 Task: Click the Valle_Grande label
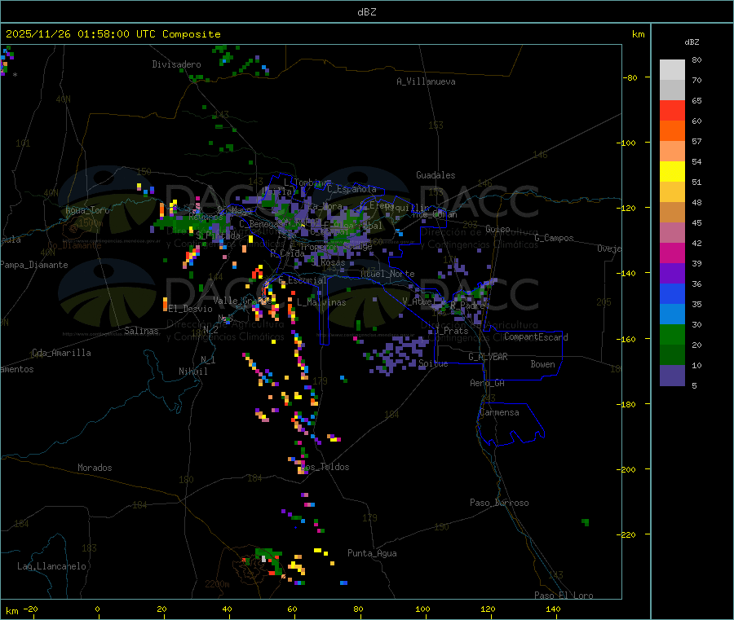click(241, 301)
